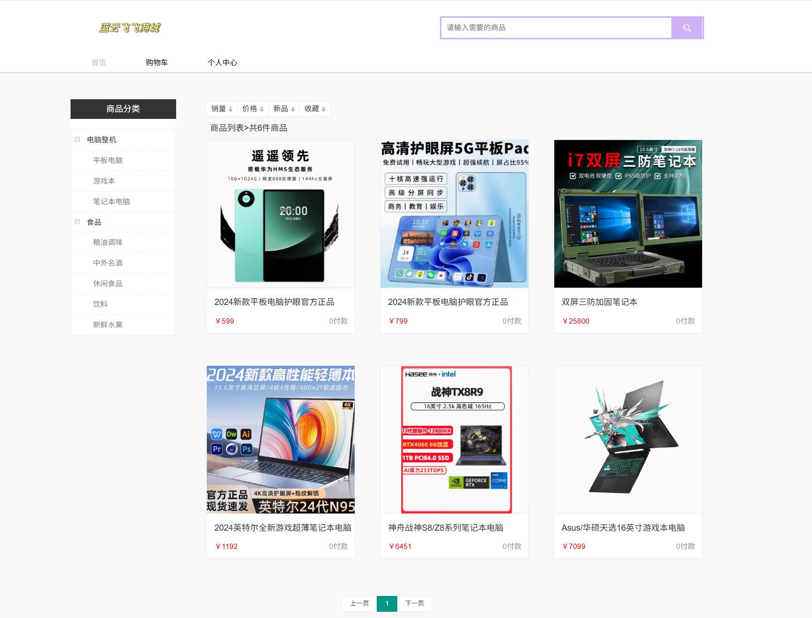
Task: Click the ￥1192 price
Action: point(226,547)
